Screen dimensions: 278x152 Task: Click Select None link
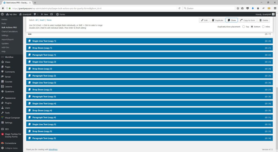pos(49,20)
